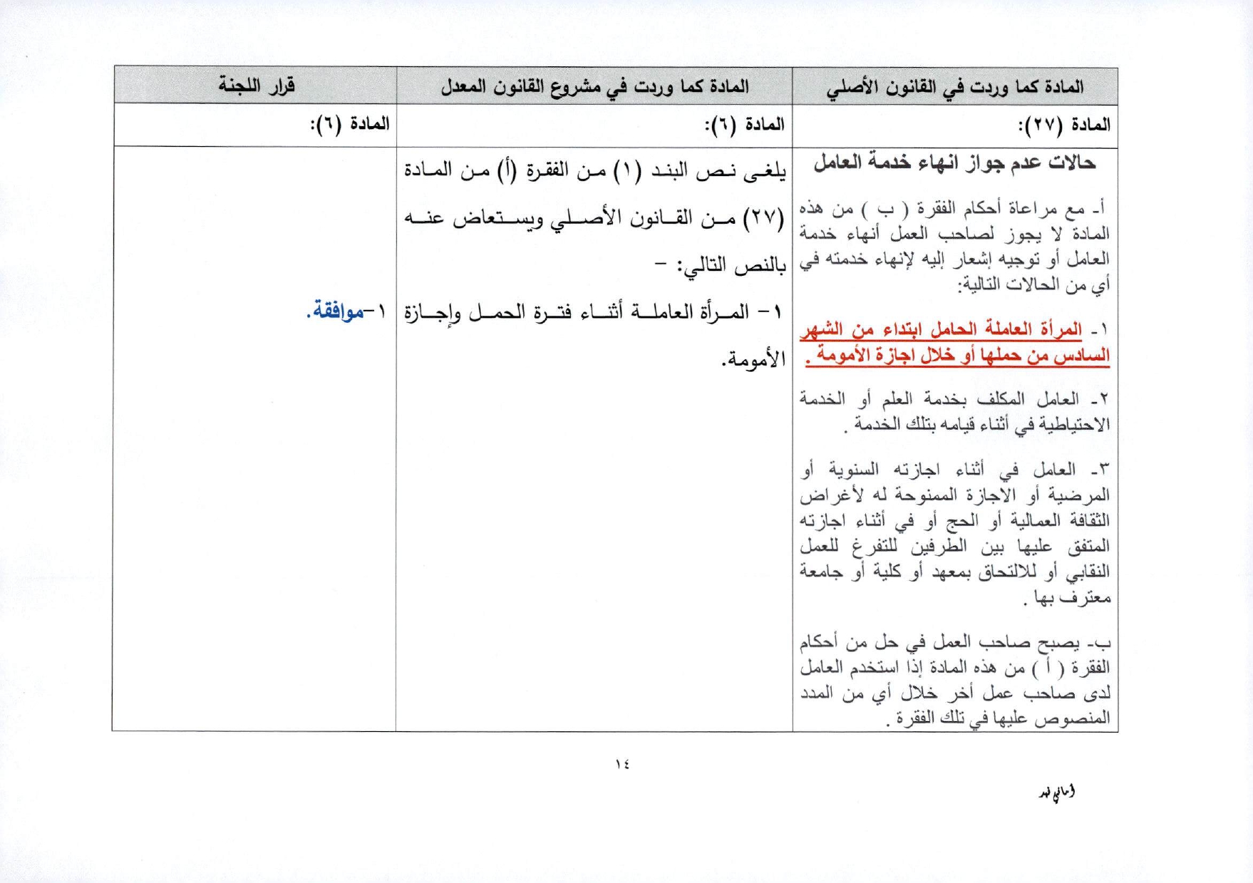Click the line beginning "يلغى نص البند (١)"

tap(594, 171)
